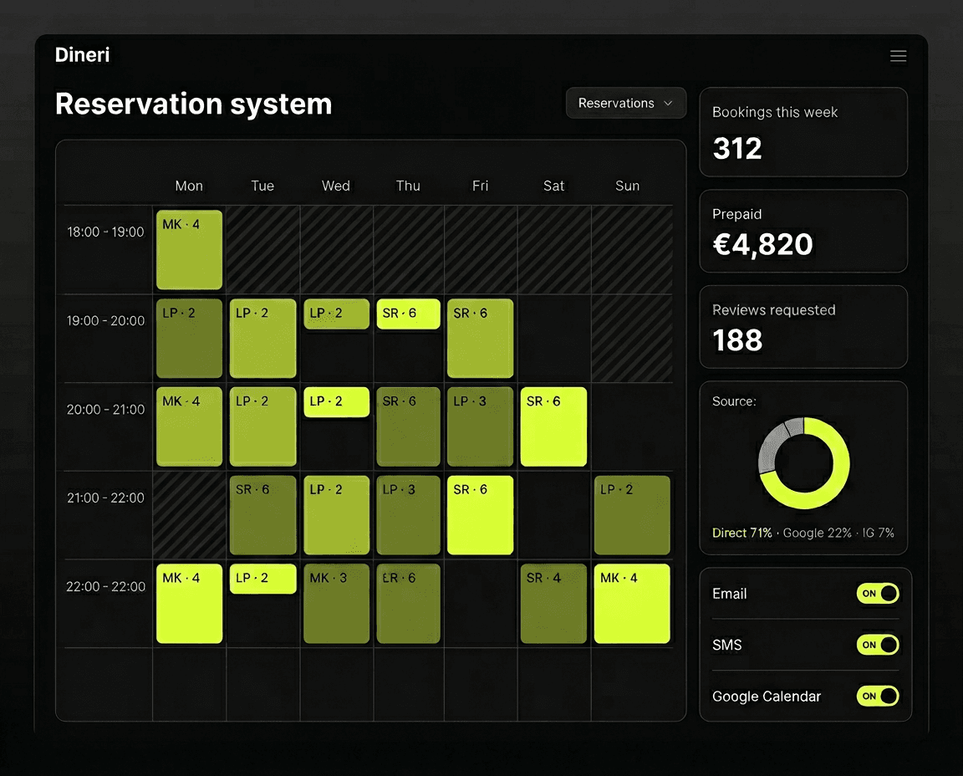The height and width of the screenshot is (776, 963).
Task: Disable the SMS switch
Action: (878, 645)
